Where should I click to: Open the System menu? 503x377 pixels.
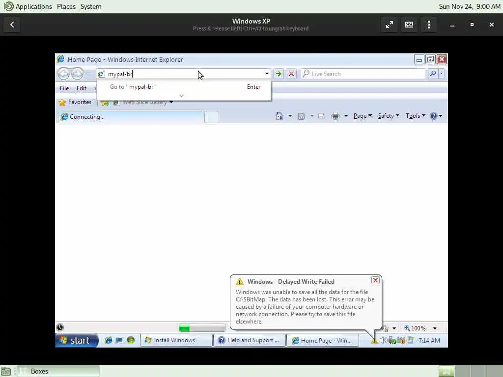[91, 6]
